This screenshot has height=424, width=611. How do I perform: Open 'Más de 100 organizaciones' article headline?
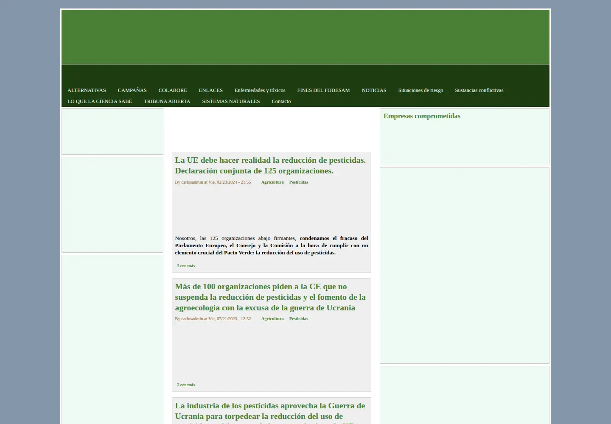(x=270, y=297)
